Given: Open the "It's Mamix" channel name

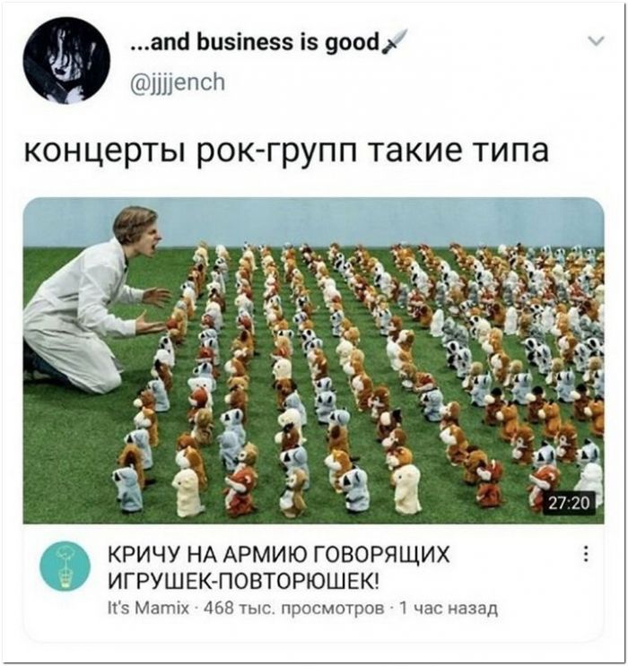Looking at the screenshot, I should click(x=148, y=609).
